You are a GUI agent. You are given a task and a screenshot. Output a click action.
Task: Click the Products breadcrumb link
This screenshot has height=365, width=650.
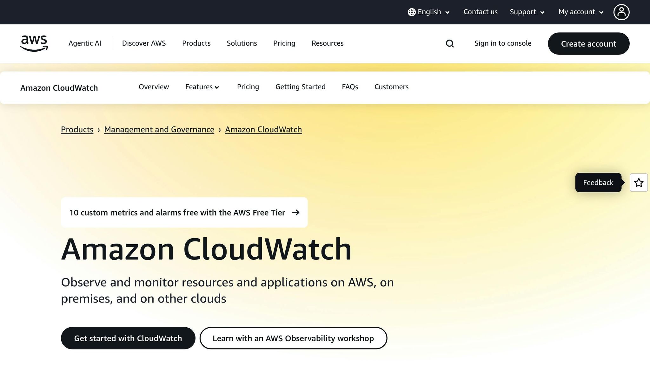click(x=77, y=130)
